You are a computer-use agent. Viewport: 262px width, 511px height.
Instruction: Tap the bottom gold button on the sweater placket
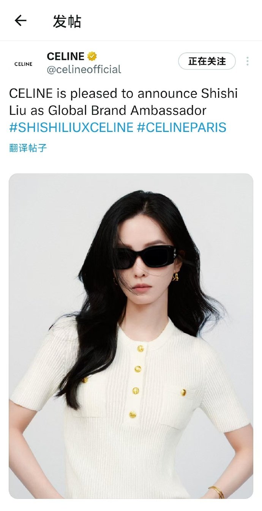pos(133,414)
